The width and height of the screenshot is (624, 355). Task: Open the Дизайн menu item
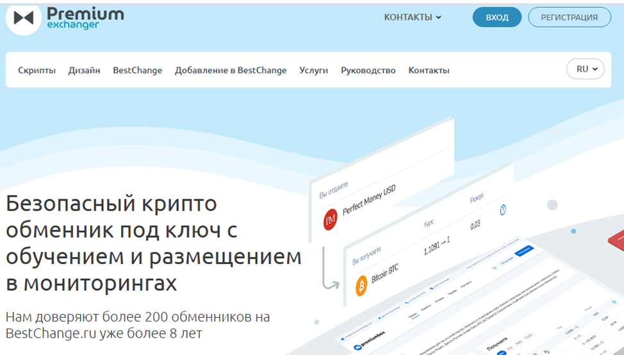[x=84, y=70]
